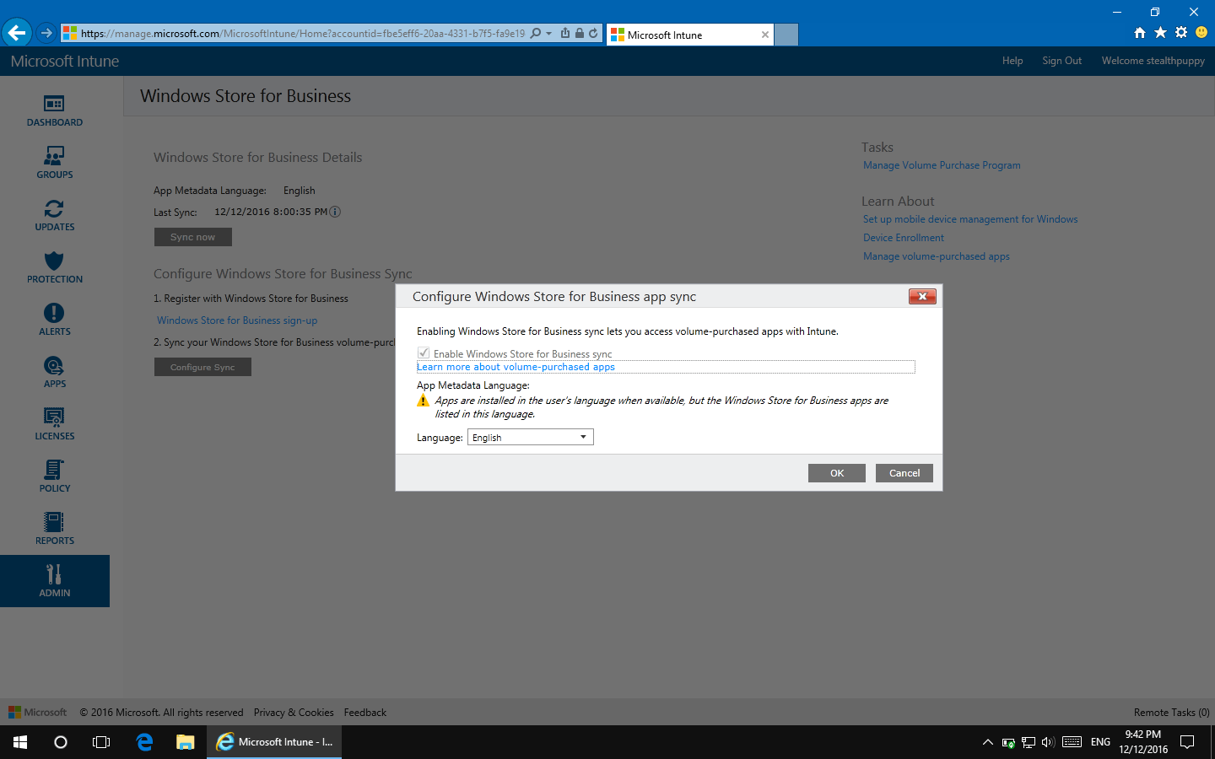Open the Device Enrollment link

pyautogui.click(x=904, y=238)
